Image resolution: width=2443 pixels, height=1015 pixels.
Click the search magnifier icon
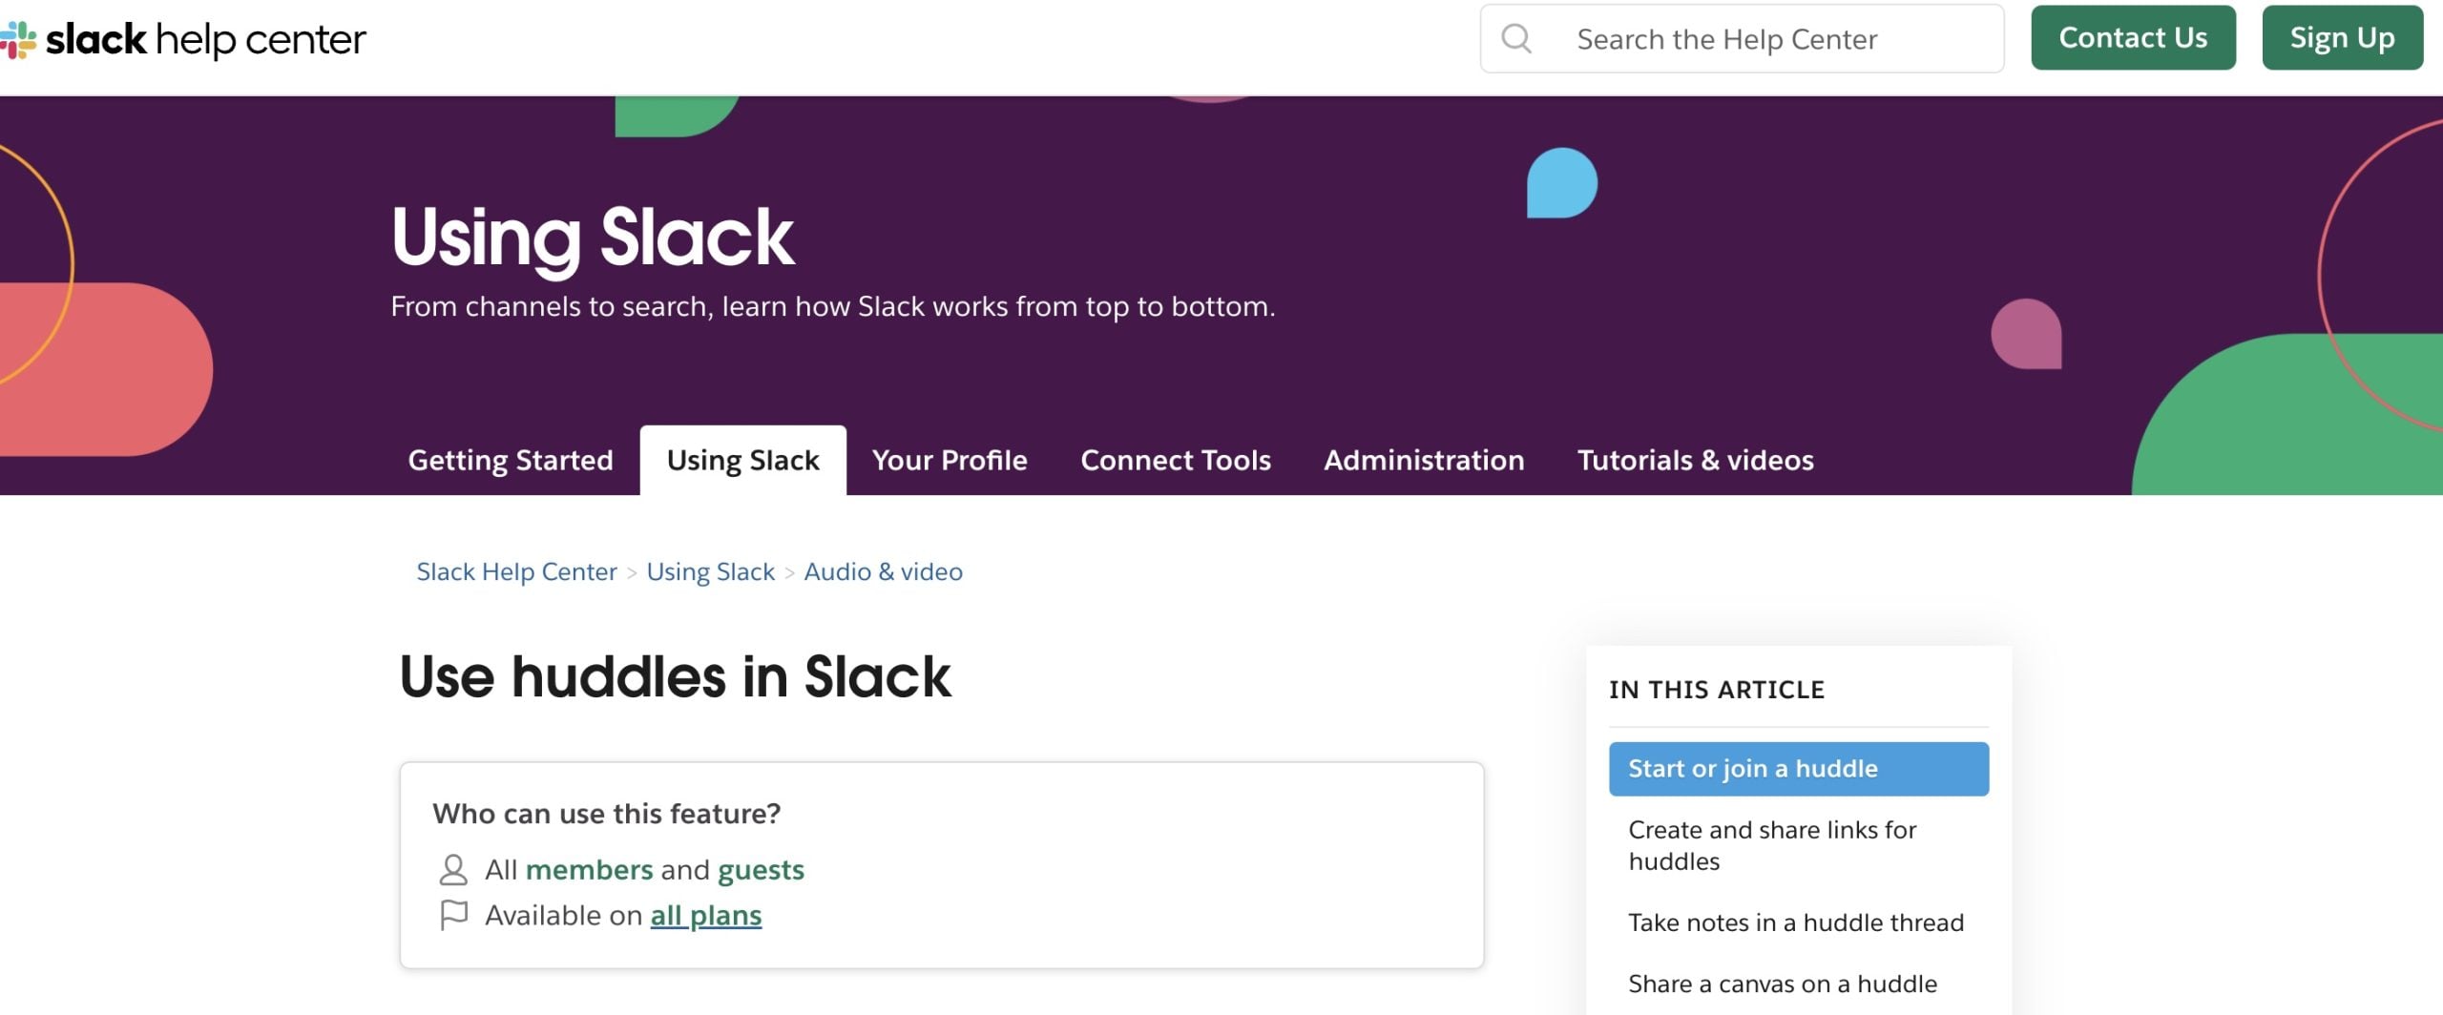coord(1516,39)
